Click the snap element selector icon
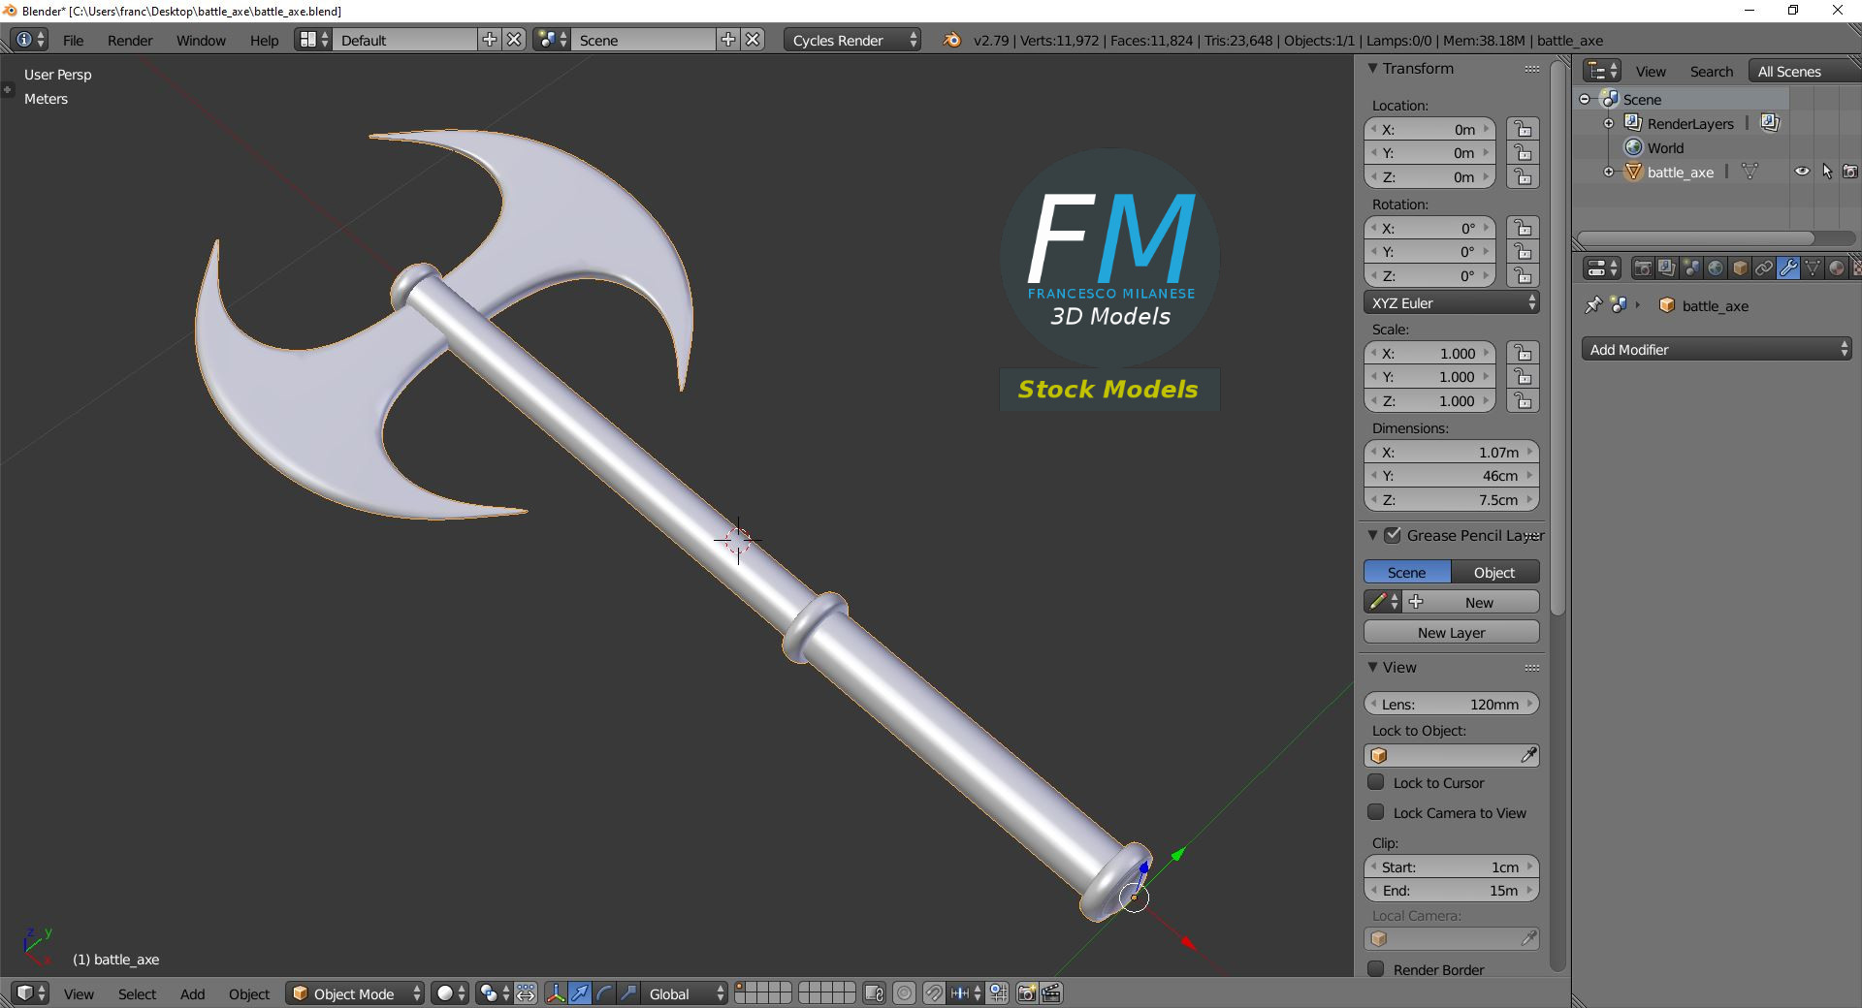Image resolution: width=1862 pixels, height=1008 pixels. point(965,993)
